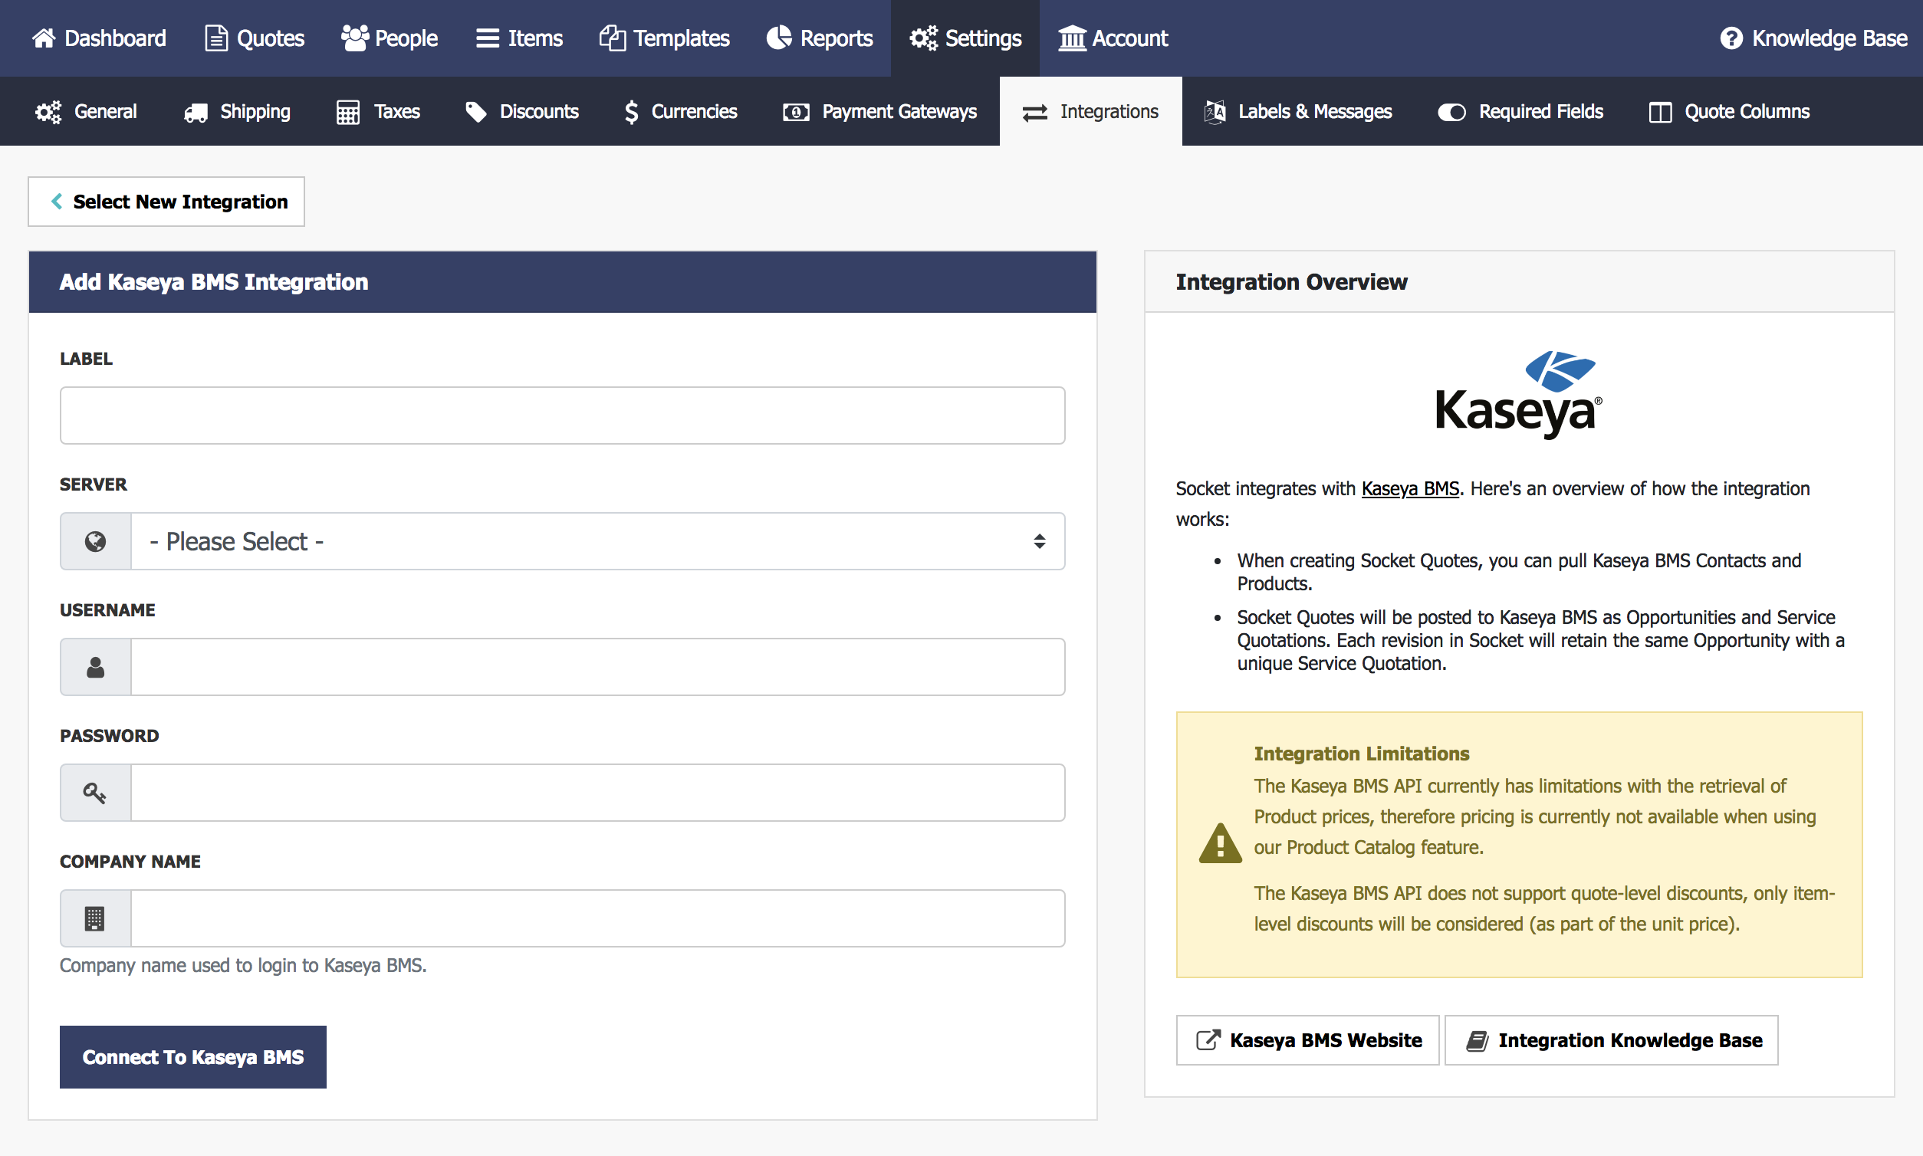Open Knowledge Base in top bar
1923x1156 pixels.
point(1813,38)
